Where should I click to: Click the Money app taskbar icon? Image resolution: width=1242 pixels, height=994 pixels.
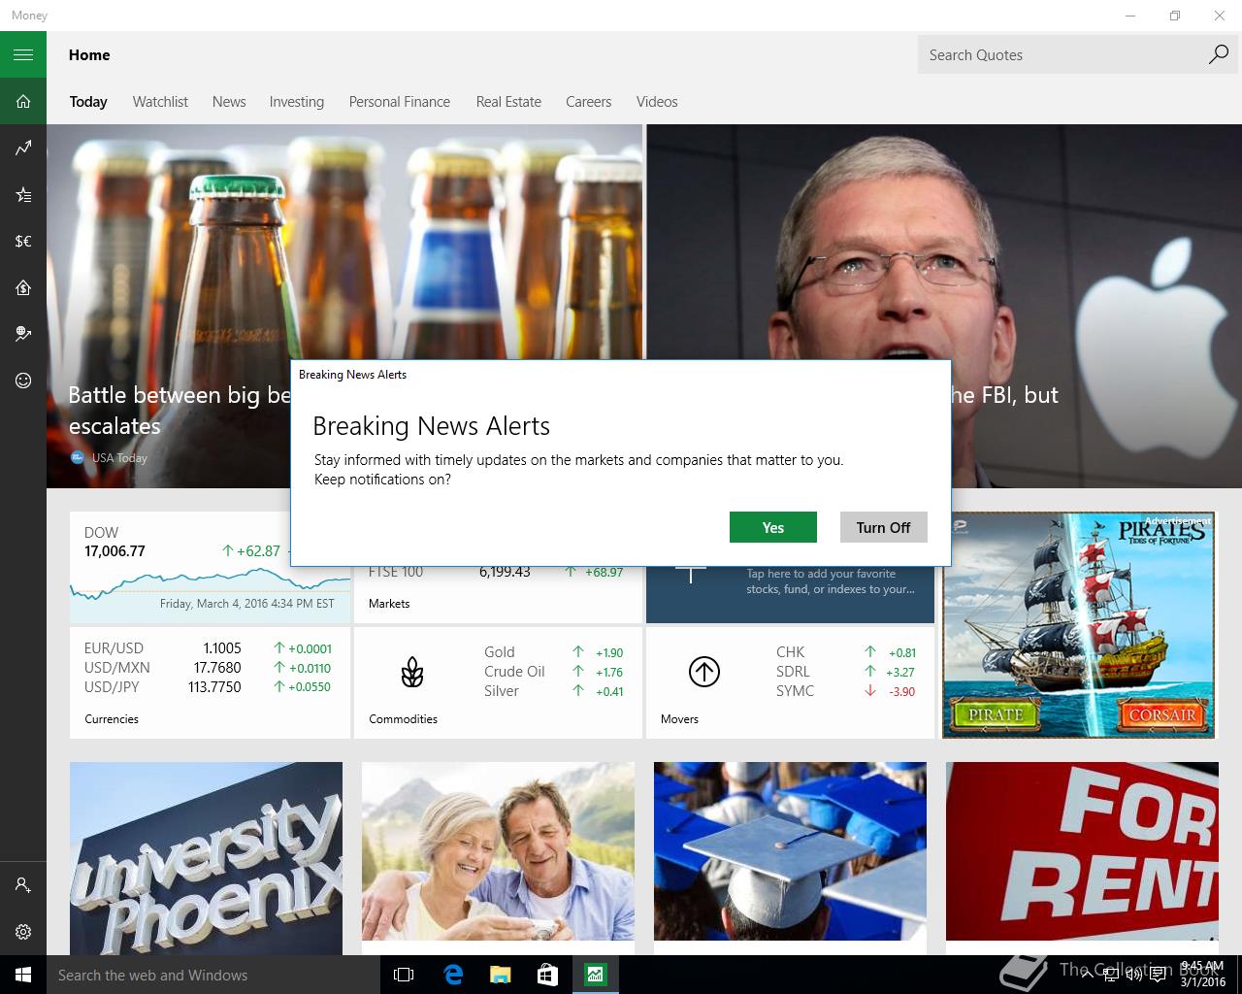click(595, 975)
